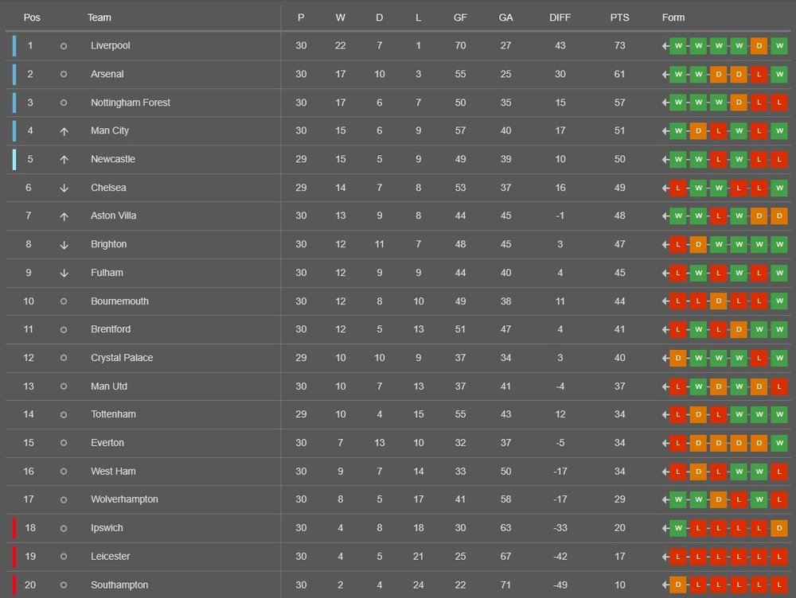Open the Liverpool team link
Image resolution: width=796 pixels, height=598 pixels.
(111, 46)
